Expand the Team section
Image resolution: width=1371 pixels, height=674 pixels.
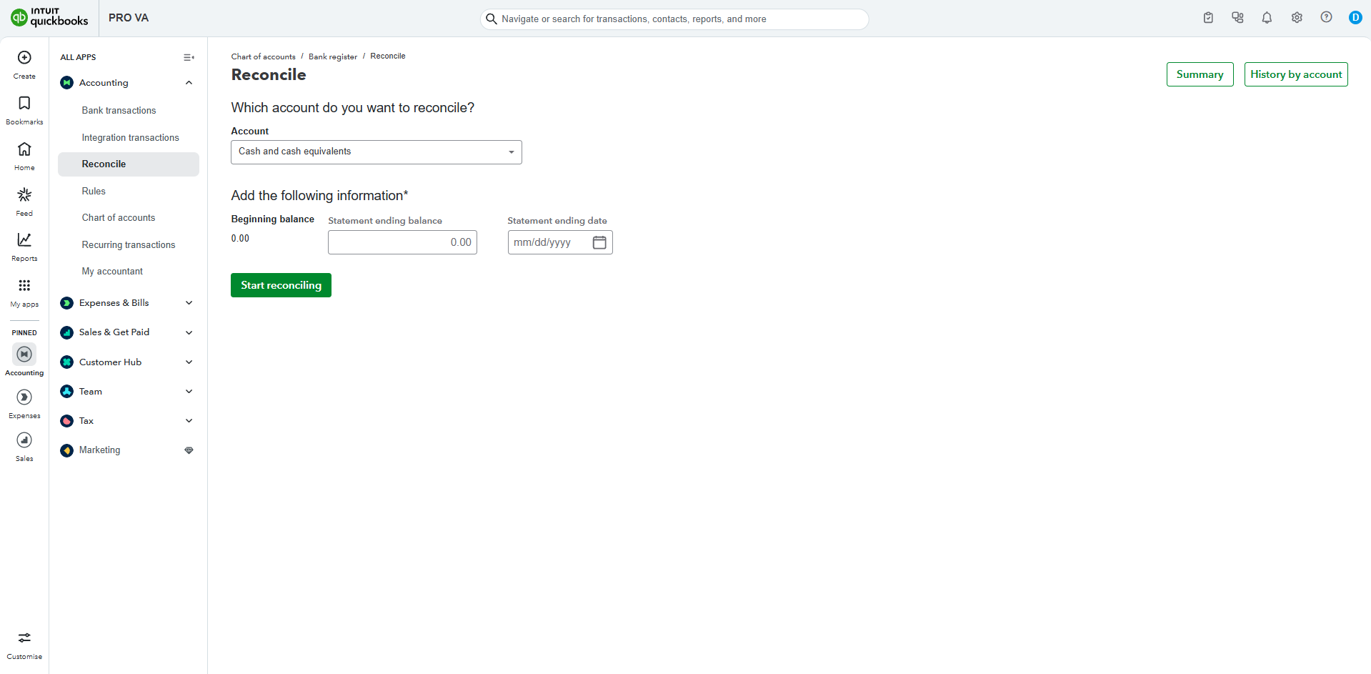189,392
